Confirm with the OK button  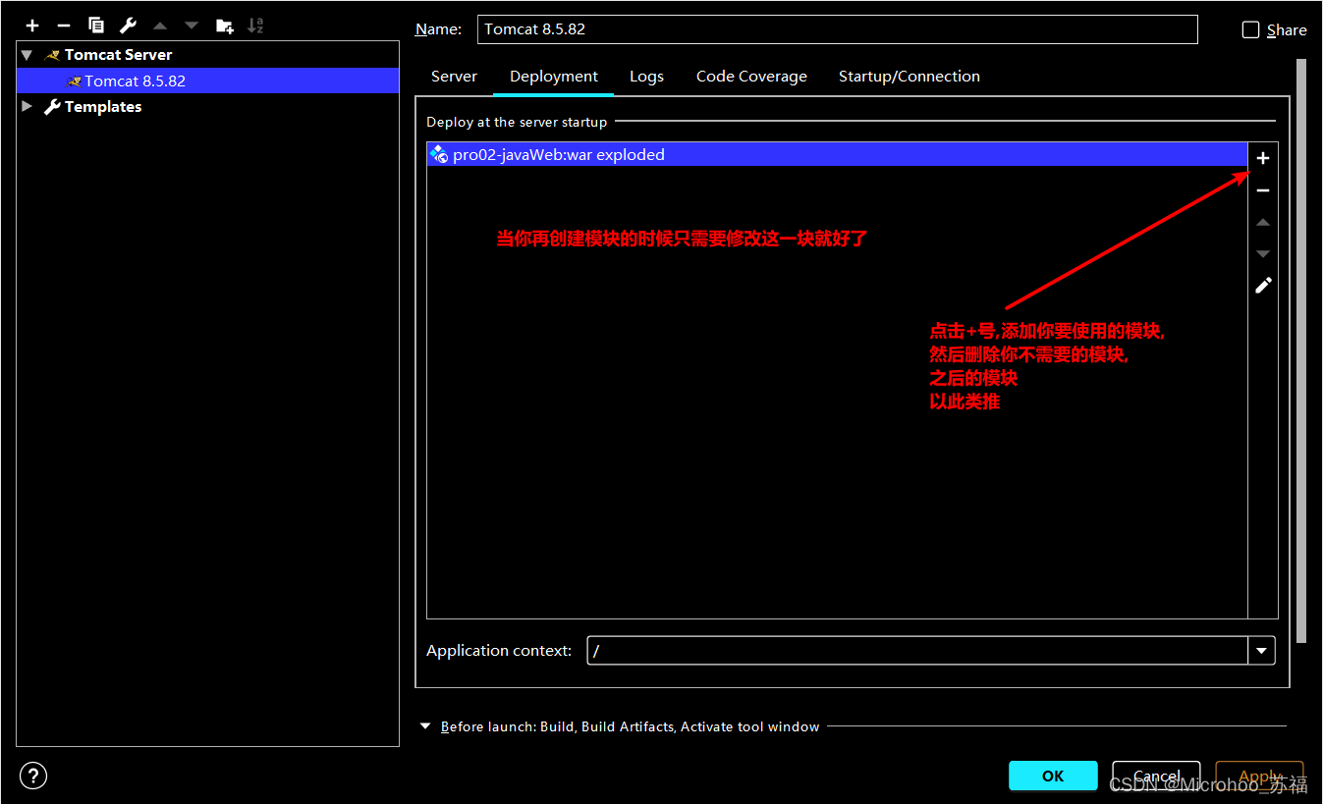[x=1053, y=776]
